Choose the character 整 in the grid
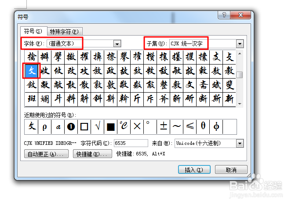299x205 pixels. (x=164, y=85)
